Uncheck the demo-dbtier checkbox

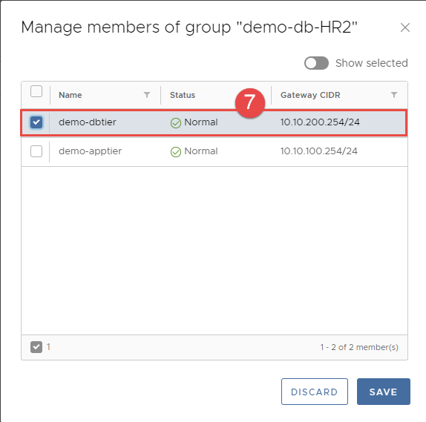pyautogui.click(x=36, y=122)
